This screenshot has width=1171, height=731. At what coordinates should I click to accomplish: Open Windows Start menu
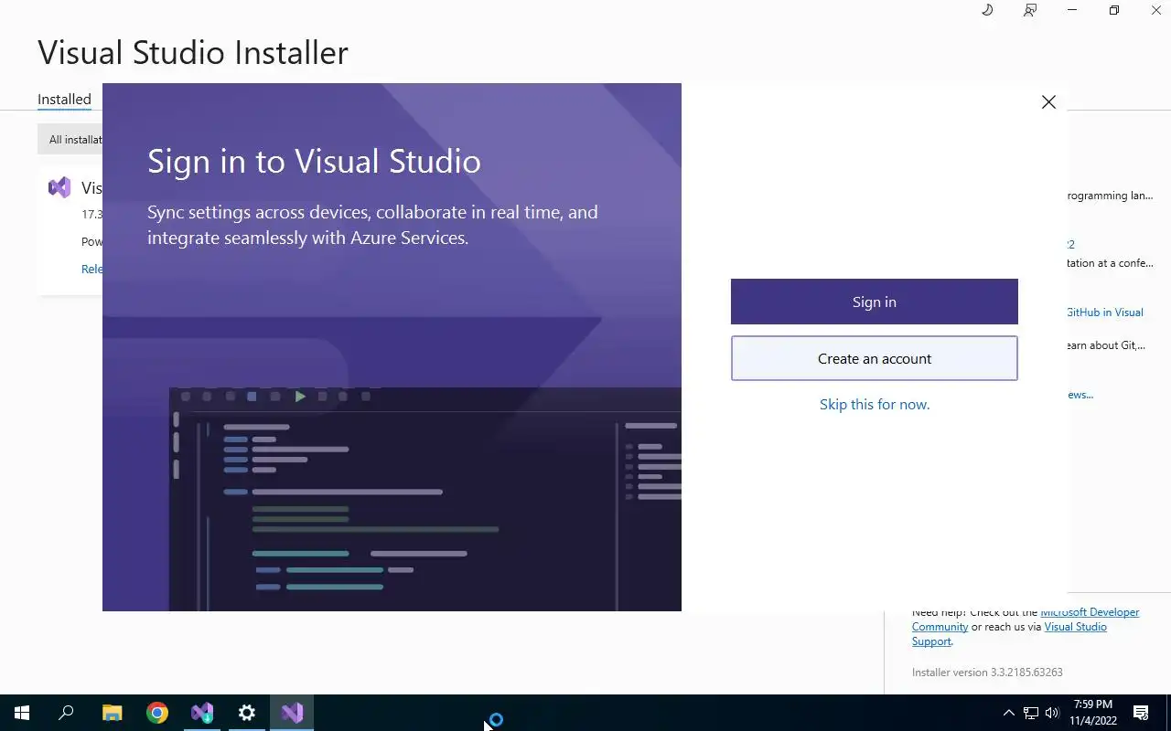click(x=22, y=713)
